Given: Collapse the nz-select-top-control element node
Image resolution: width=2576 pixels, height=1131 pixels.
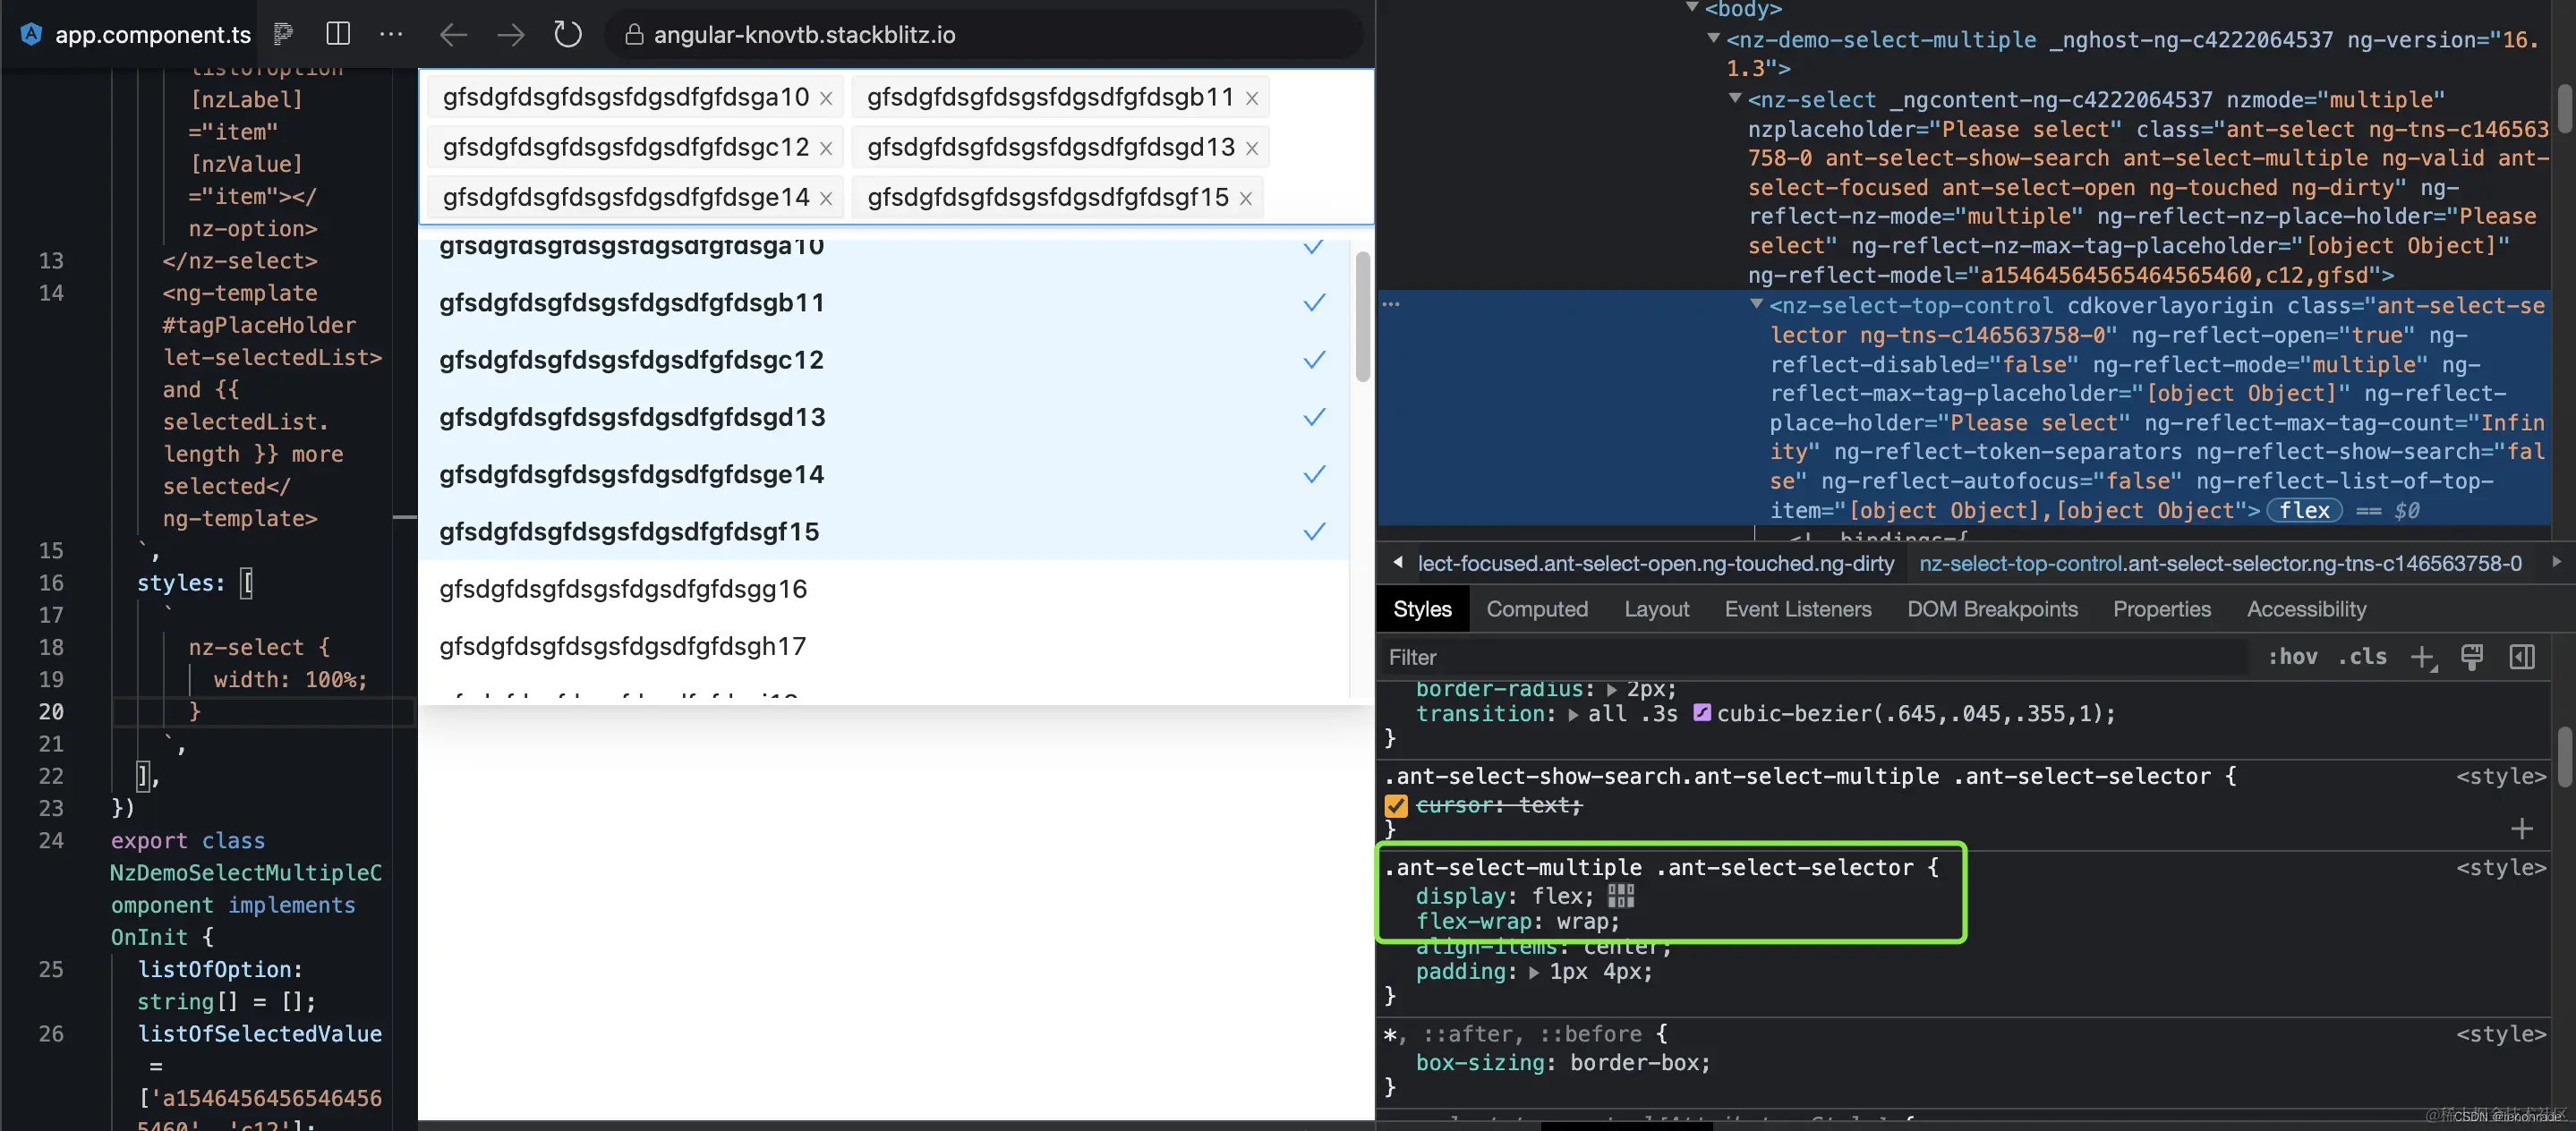Looking at the screenshot, I should point(1755,304).
